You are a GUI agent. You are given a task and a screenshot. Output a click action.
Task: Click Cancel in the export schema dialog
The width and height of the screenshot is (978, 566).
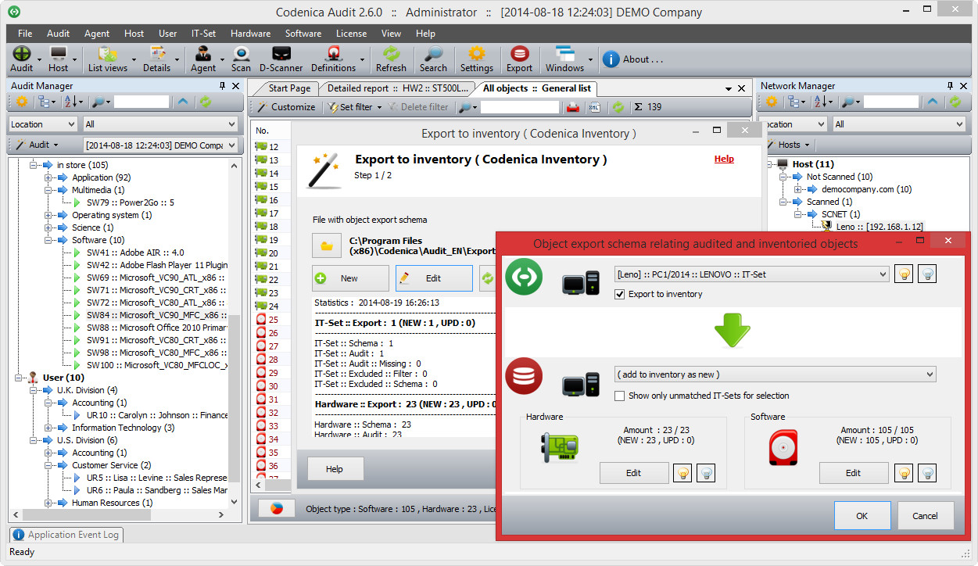click(x=925, y=515)
